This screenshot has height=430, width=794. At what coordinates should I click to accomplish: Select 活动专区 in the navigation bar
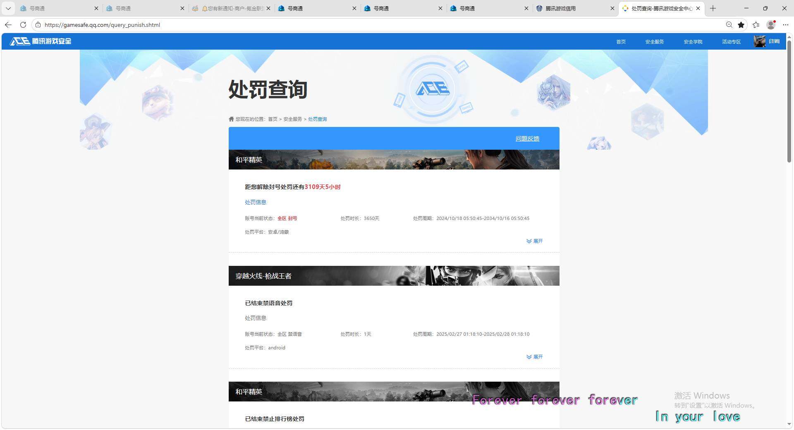[x=731, y=41]
